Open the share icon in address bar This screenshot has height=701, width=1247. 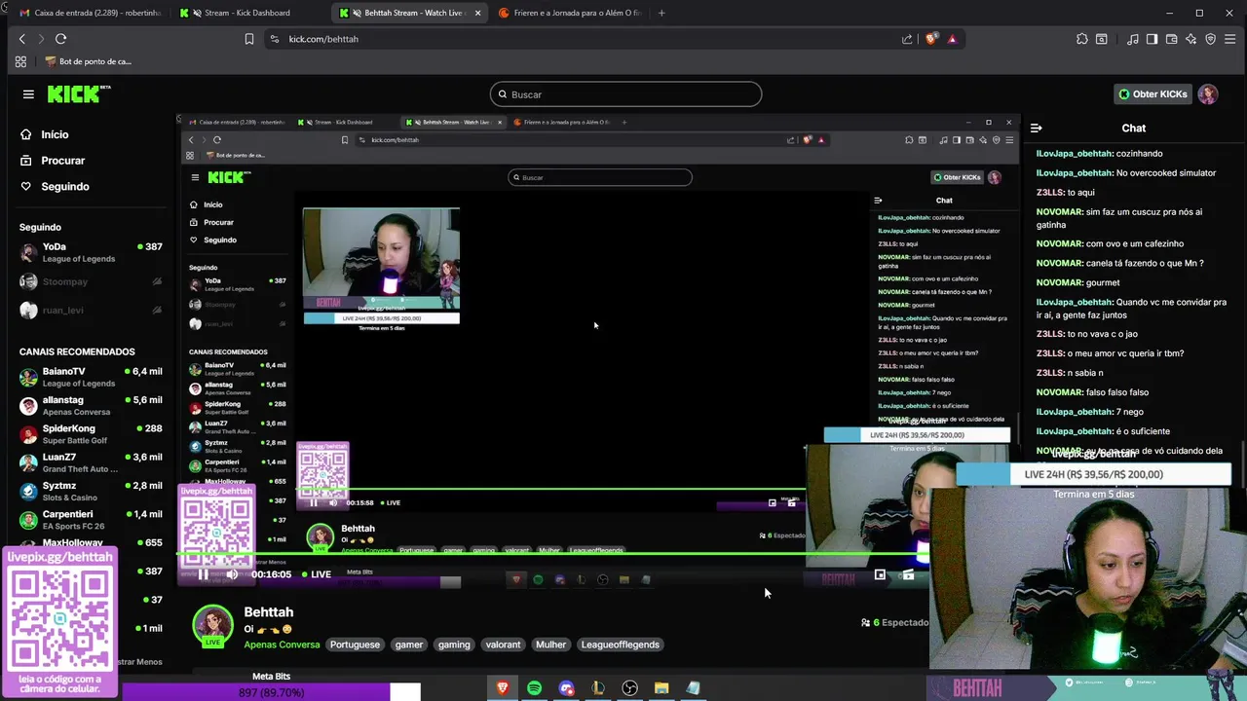click(907, 39)
